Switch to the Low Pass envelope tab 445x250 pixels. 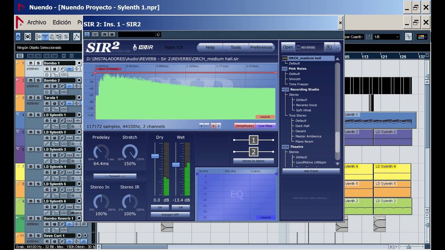[x=266, y=126]
